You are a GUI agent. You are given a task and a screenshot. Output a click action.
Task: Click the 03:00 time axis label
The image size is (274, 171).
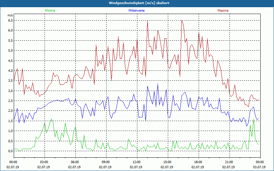[43, 162]
